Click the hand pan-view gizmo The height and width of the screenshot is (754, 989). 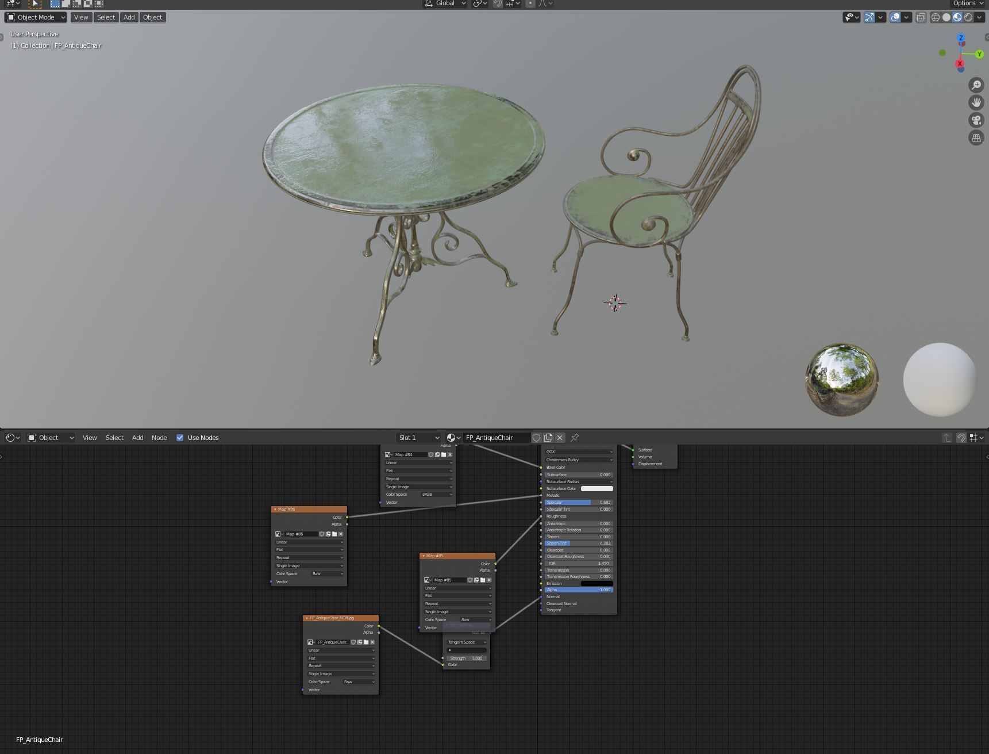point(976,102)
